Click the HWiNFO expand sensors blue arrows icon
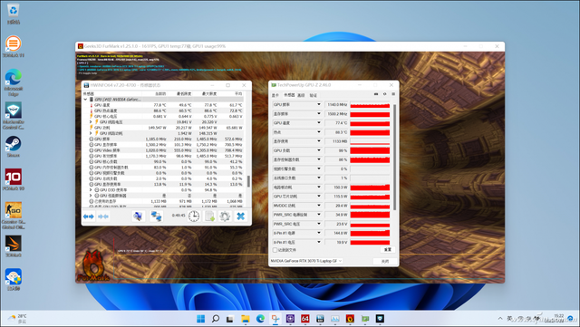The image size is (580, 327). coord(89,216)
